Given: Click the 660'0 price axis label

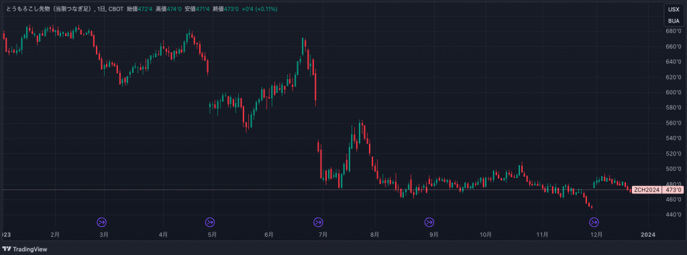Looking at the screenshot, I should pyautogui.click(x=674, y=47).
